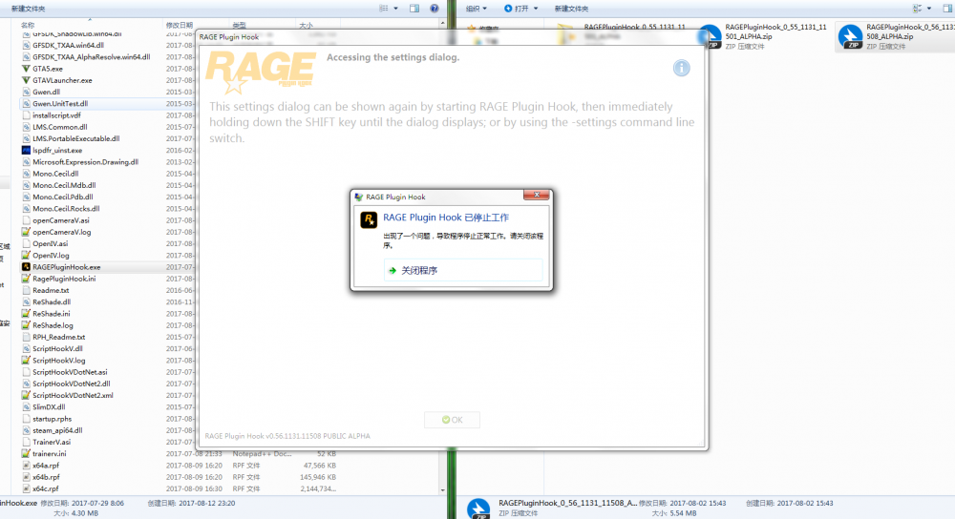Select Microsoft.Expression.Drawing.dll file

tap(85, 162)
